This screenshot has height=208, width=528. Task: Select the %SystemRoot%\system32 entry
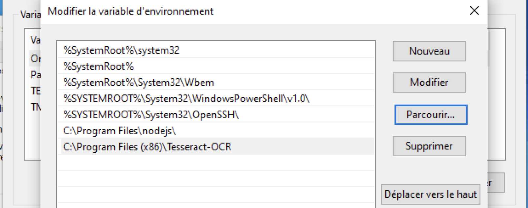coord(216,50)
